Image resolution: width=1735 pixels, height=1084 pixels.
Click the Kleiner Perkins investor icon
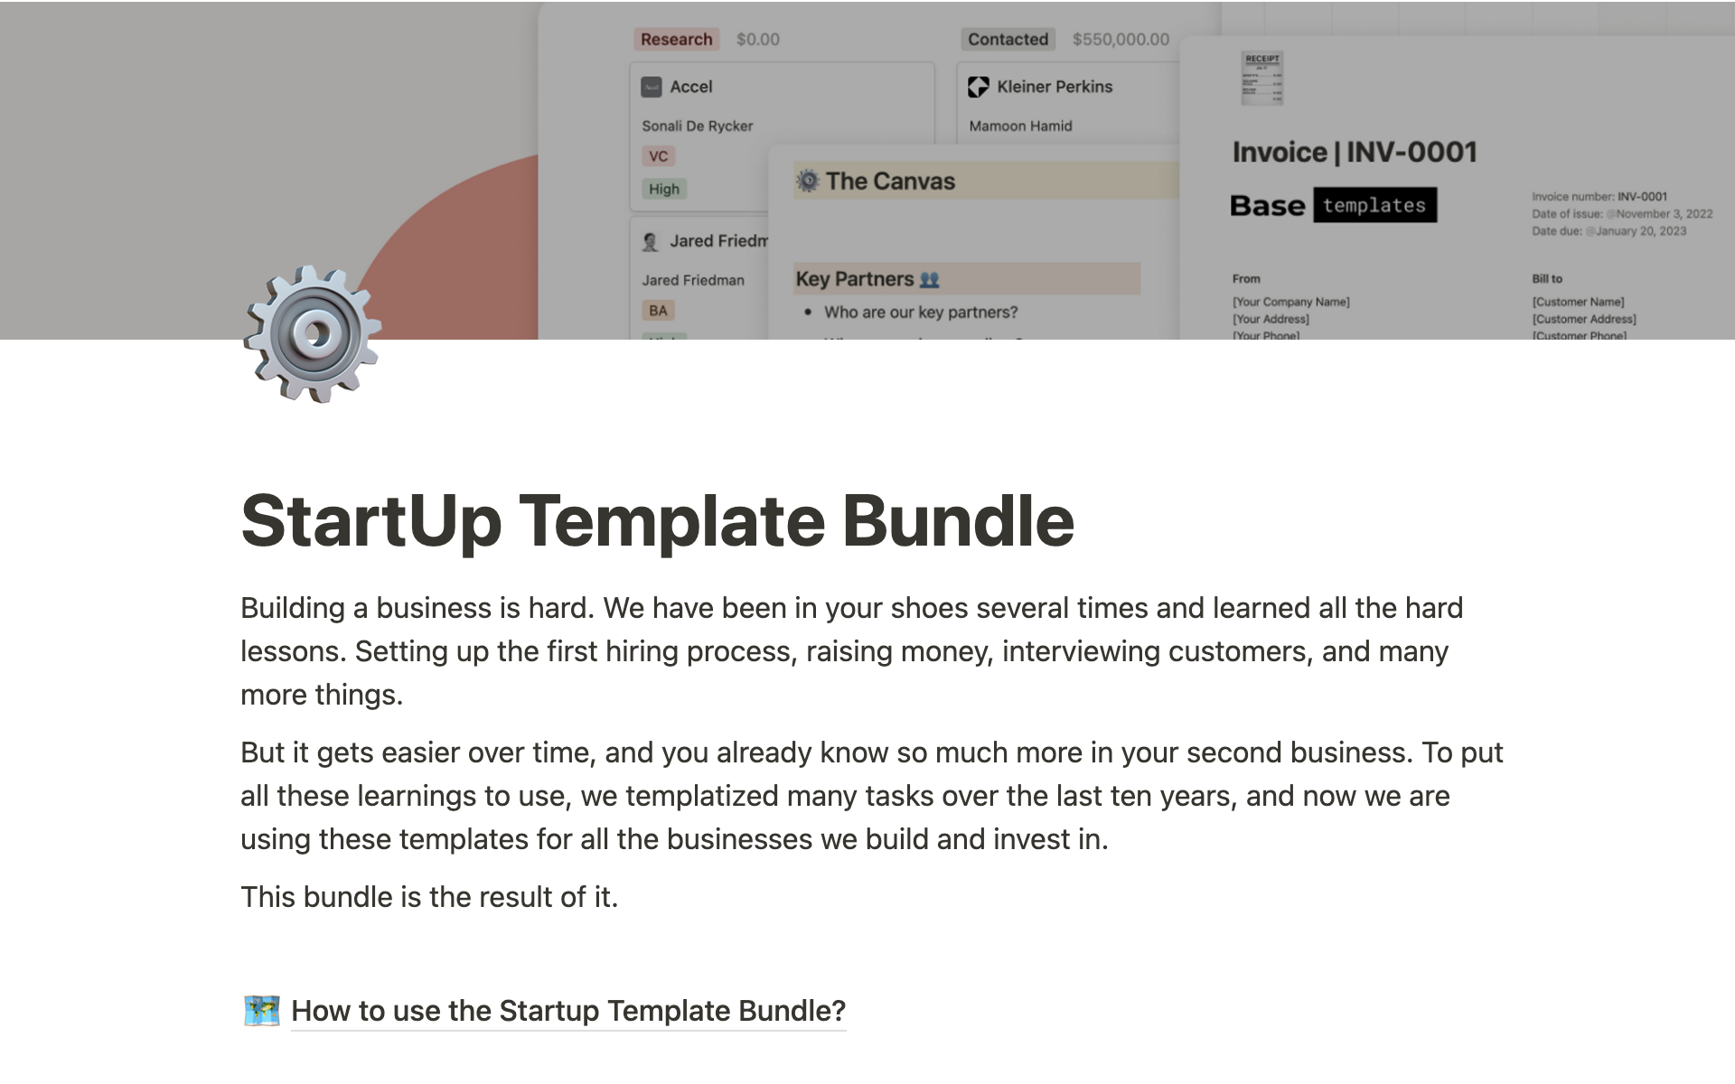click(x=978, y=85)
